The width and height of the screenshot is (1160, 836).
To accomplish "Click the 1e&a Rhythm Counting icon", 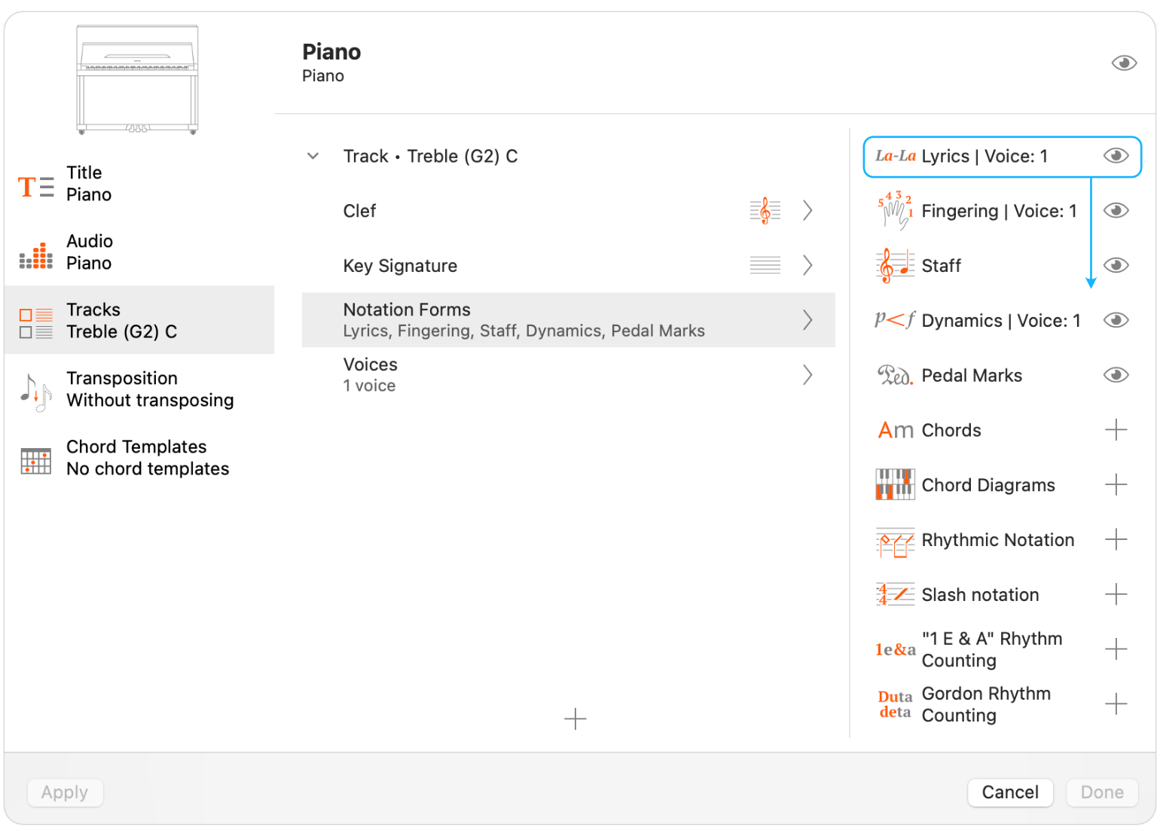I will click(895, 649).
